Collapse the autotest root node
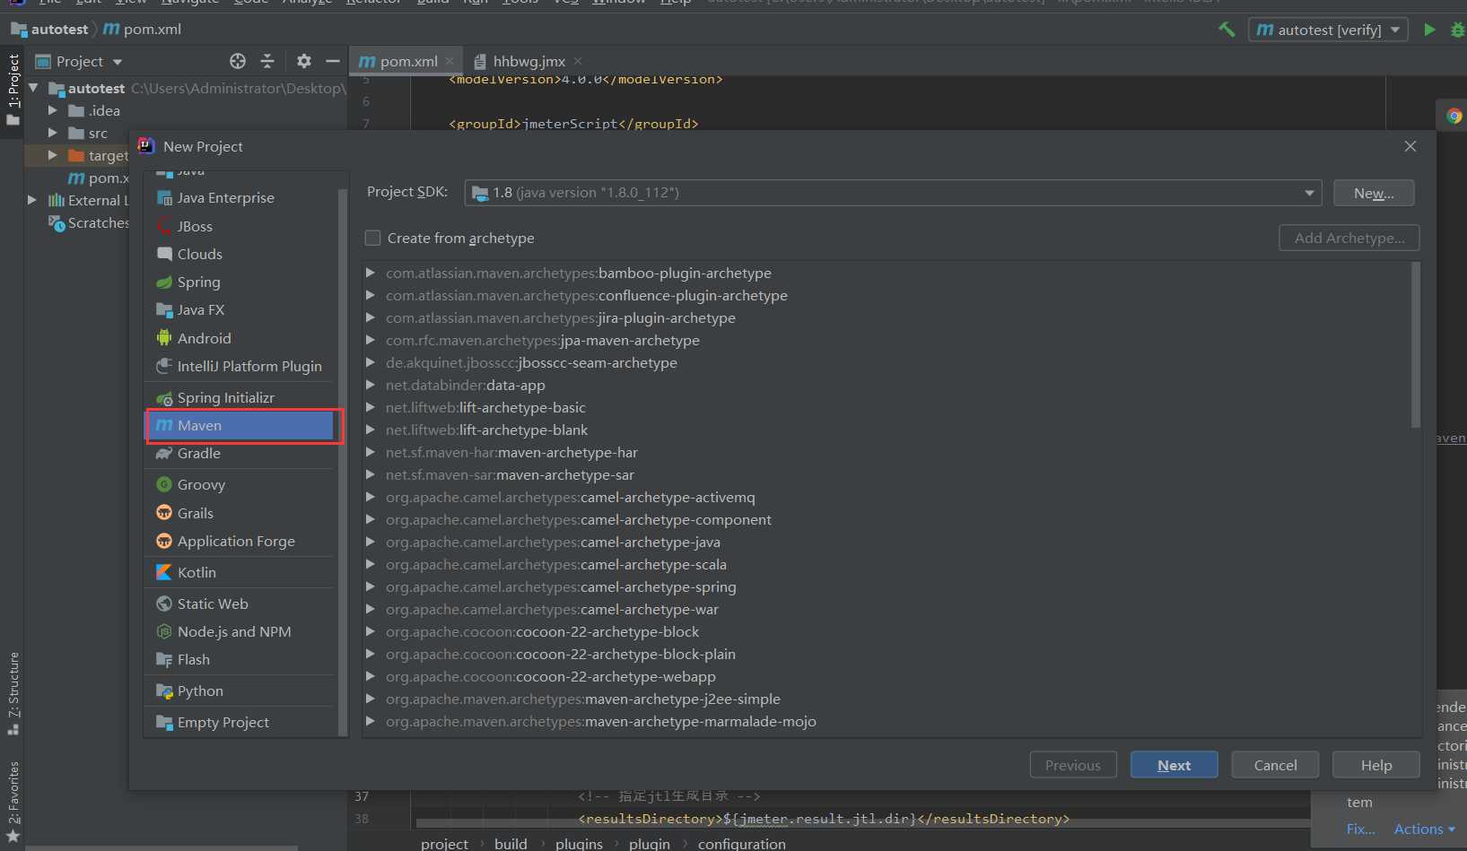 tap(33, 88)
